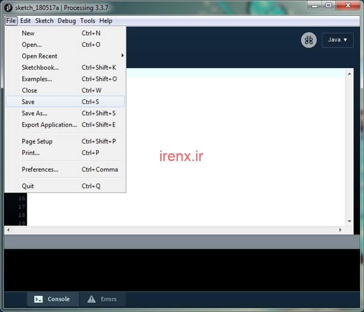Choose Export Application... option
The height and width of the screenshot is (312, 364).
49,125
